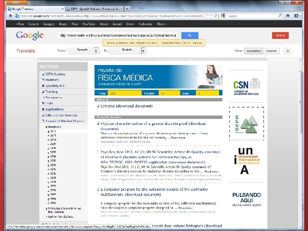Open the Google logo
Screen dimensions: 308x231
[30, 36]
